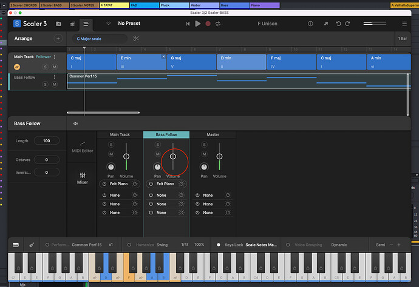Open Bass Follow Felt Piano instrument selector
This screenshot has width=419, height=287.
(x=165, y=184)
